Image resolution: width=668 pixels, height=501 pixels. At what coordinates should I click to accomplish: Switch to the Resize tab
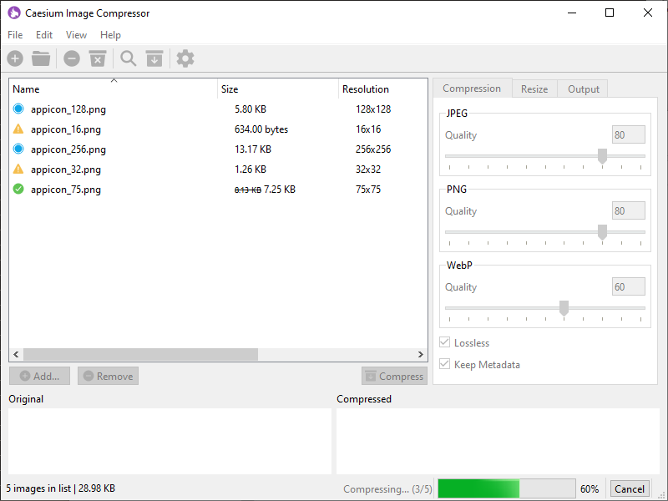(534, 89)
